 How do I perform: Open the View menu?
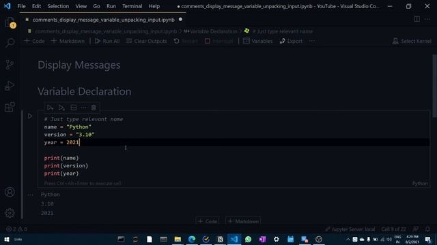coord(81,6)
